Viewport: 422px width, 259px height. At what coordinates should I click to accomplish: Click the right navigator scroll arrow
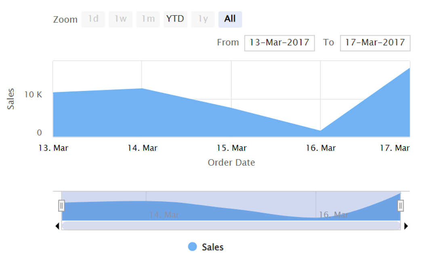(405, 225)
